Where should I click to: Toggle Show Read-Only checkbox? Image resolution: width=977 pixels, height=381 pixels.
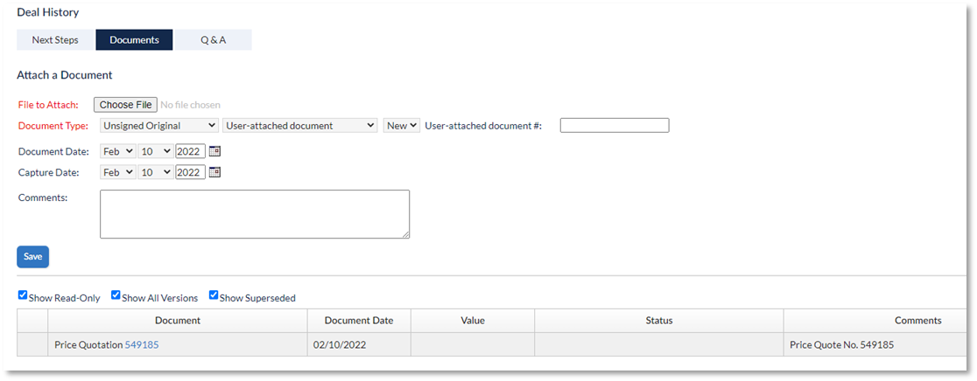(x=23, y=295)
